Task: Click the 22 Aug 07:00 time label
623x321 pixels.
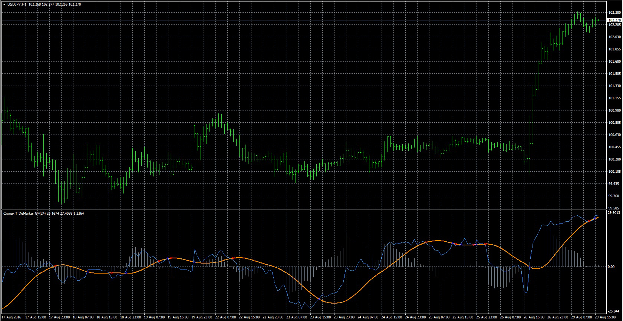Action: [x=226, y=318]
